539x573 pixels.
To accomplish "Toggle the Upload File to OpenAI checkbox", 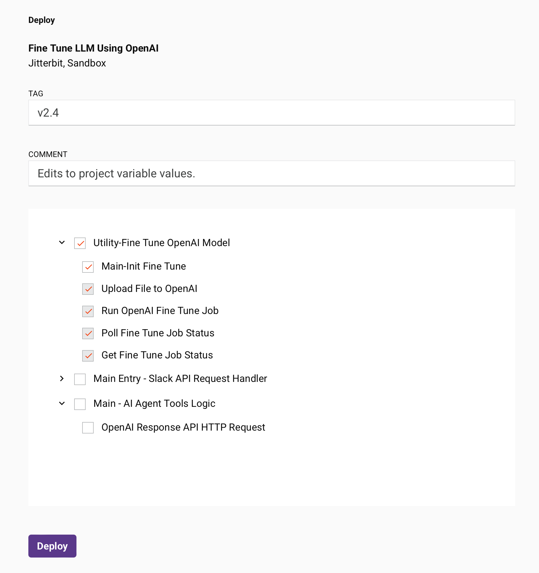I will [88, 289].
